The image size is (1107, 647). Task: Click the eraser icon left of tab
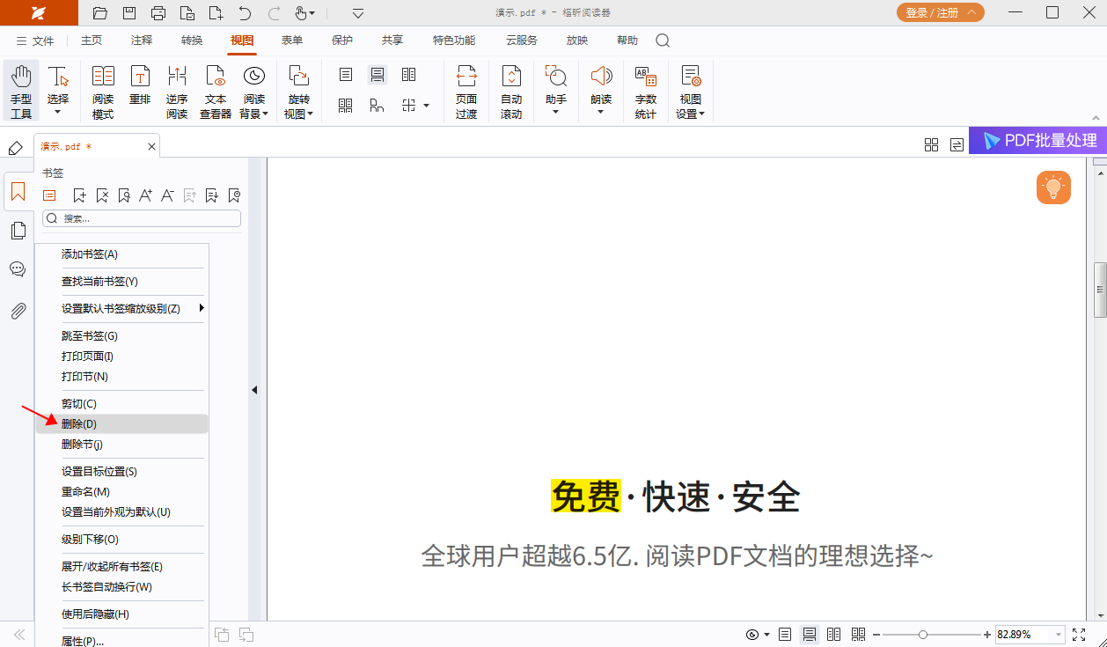click(15, 147)
